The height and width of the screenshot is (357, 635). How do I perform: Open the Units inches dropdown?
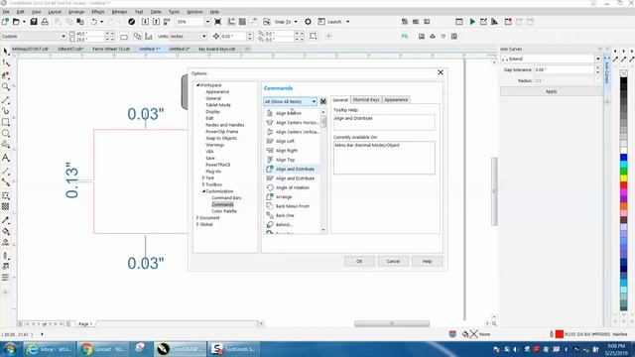(x=203, y=37)
